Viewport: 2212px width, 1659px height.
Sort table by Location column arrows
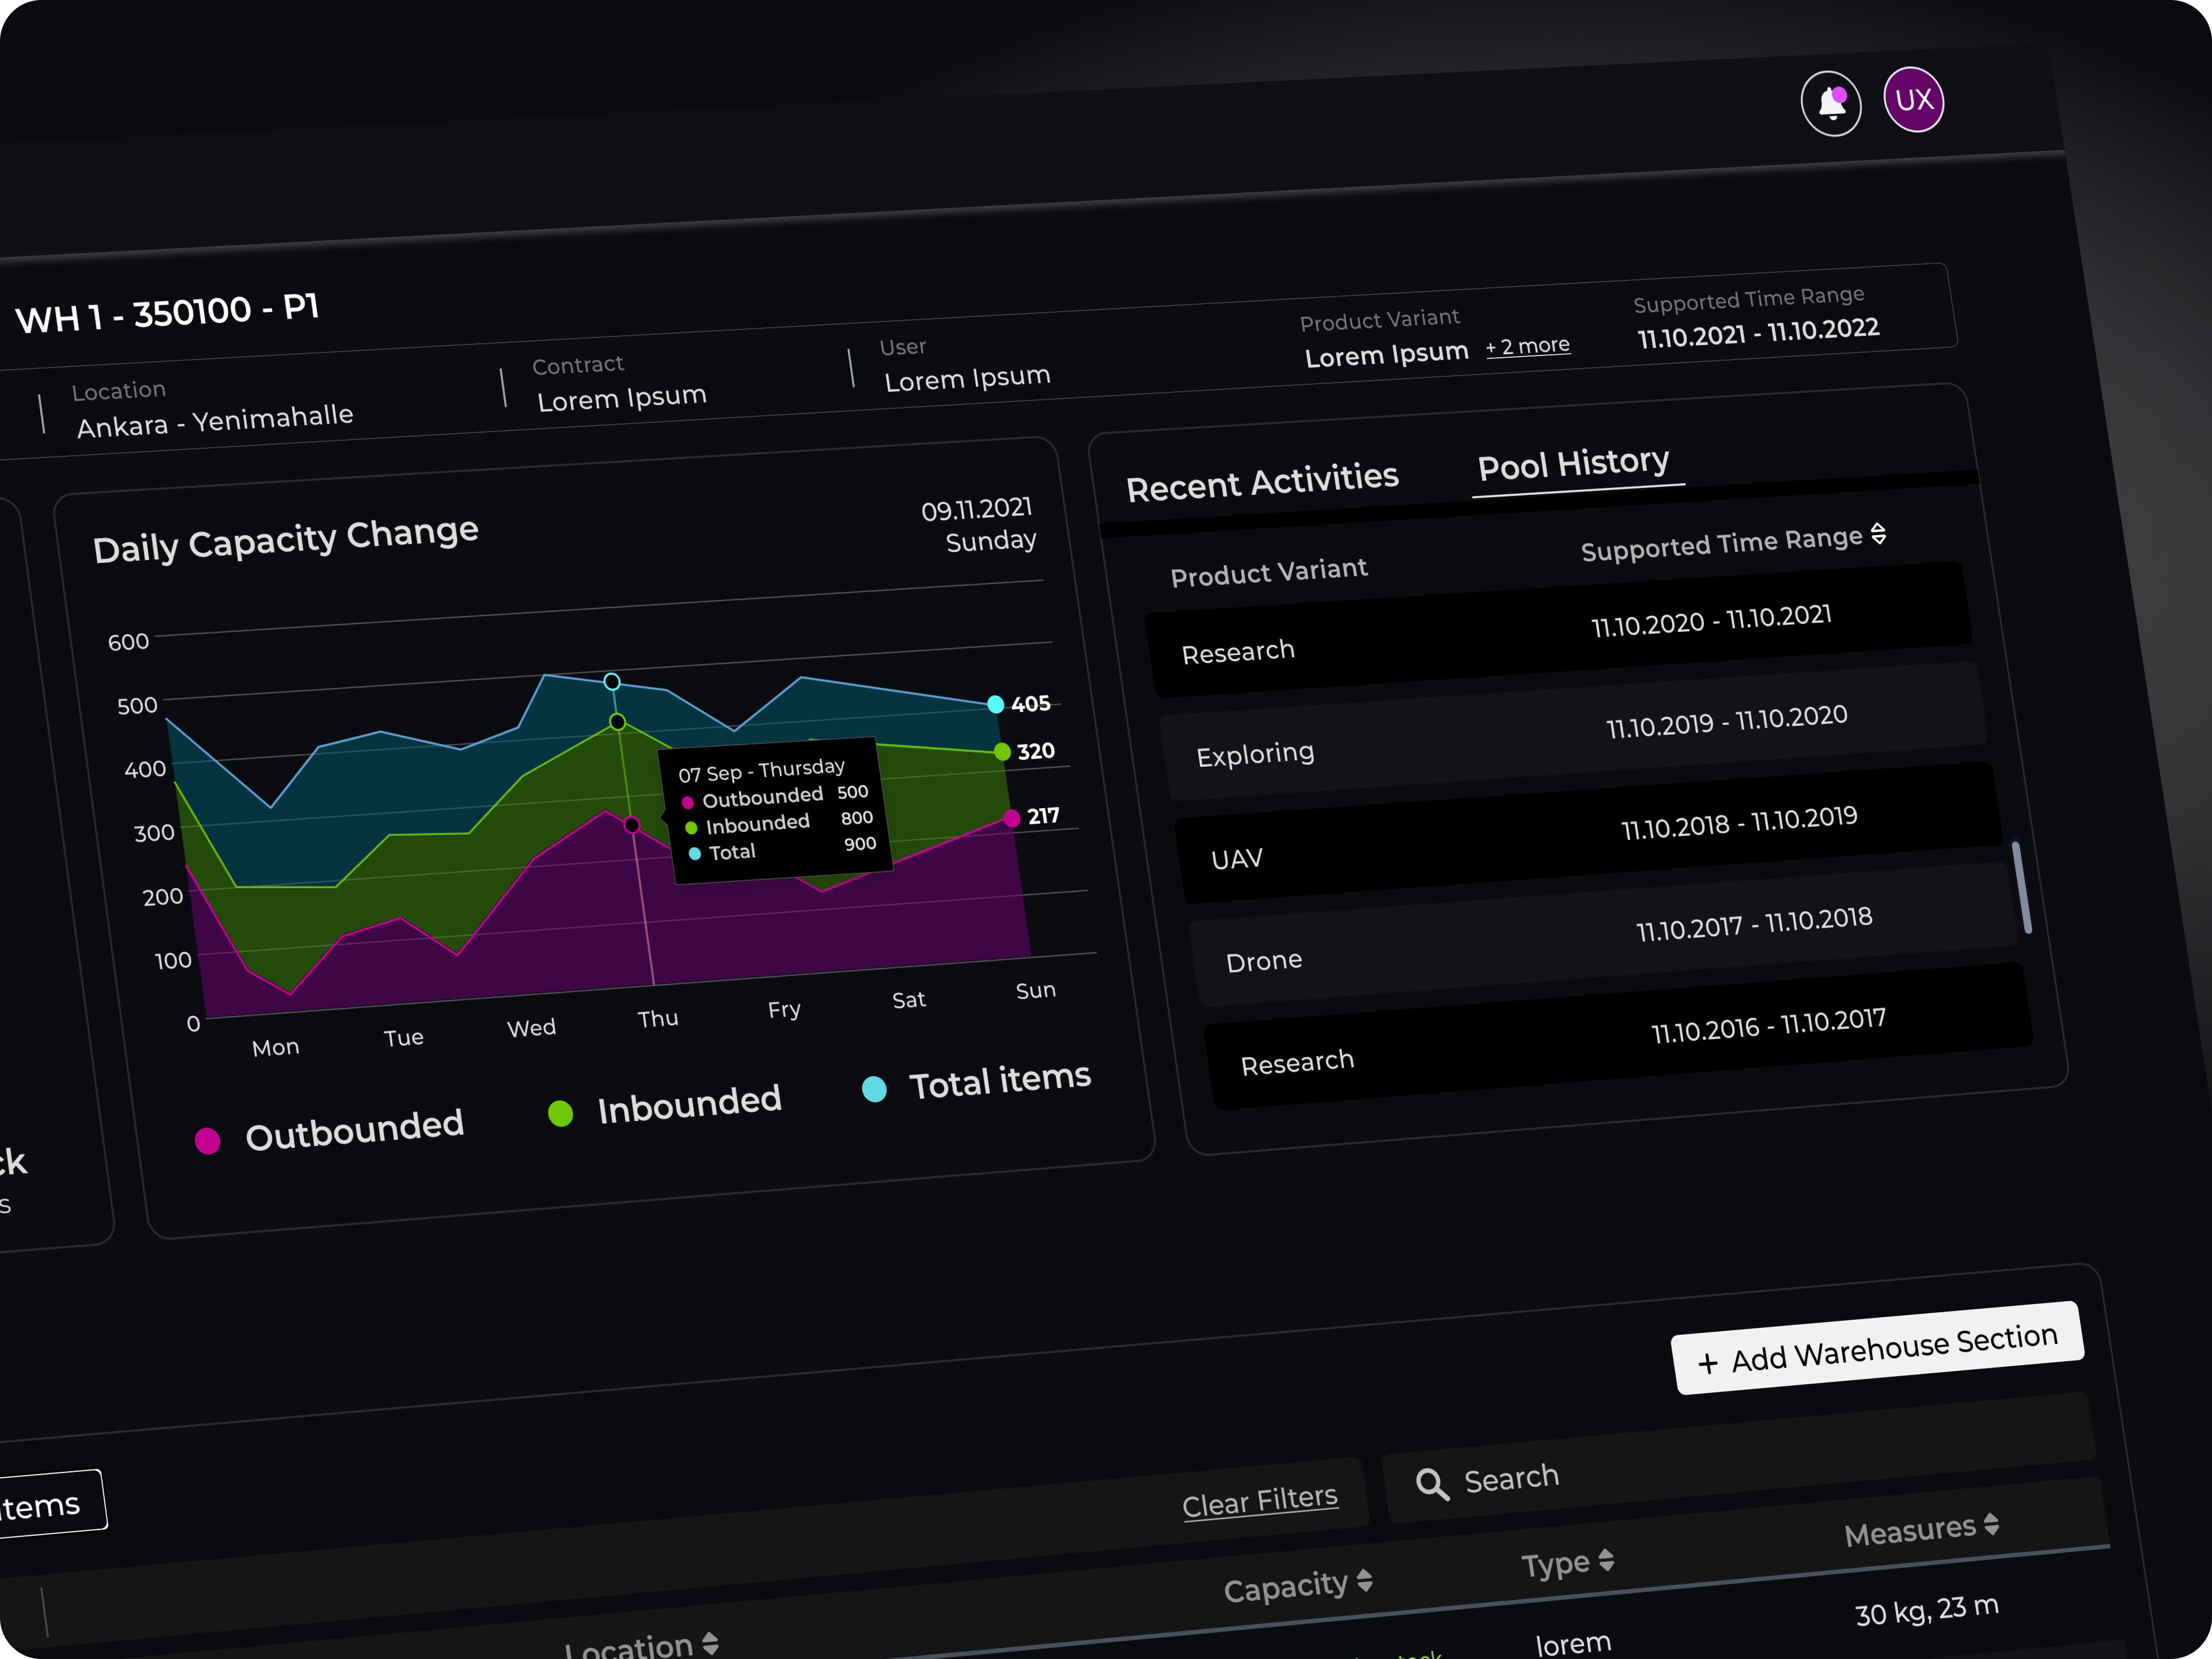(x=710, y=1643)
